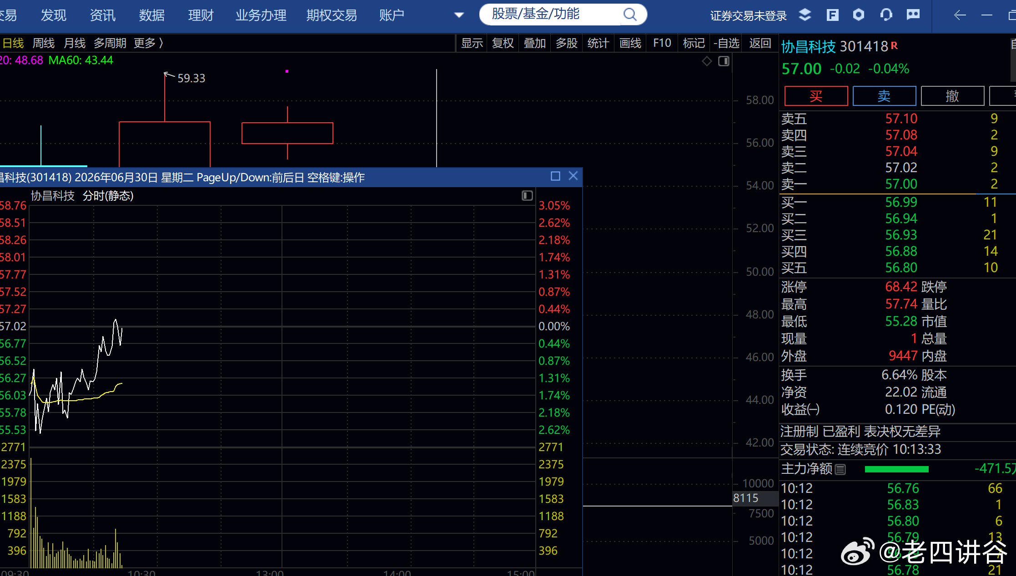This screenshot has width=1016, height=576.
Task: Click the diamond icon on the K-line chart
Action: [707, 61]
